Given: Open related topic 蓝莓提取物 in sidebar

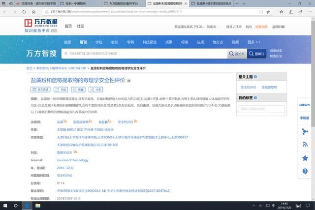Looking at the screenshot, I should 269,87.
